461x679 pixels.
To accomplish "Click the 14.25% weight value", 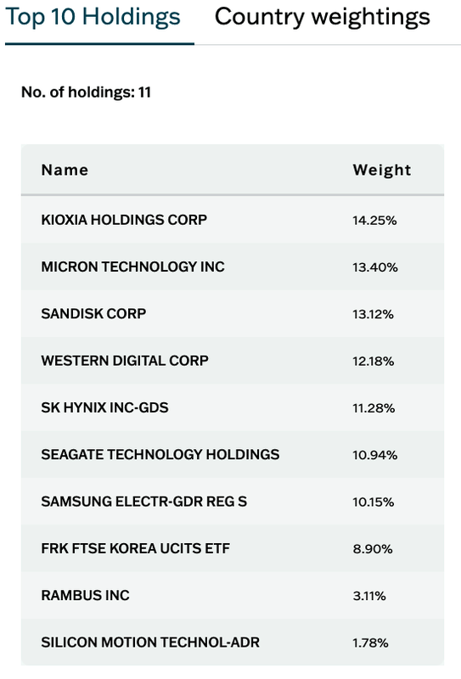I will pos(374,221).
